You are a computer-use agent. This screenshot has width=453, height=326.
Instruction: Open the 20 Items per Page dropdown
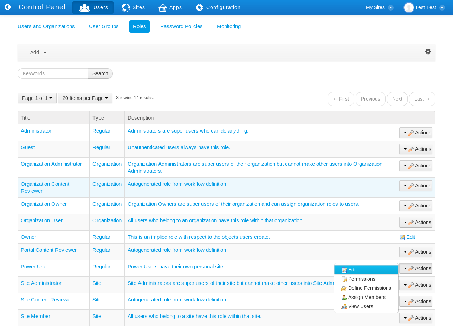85,98
